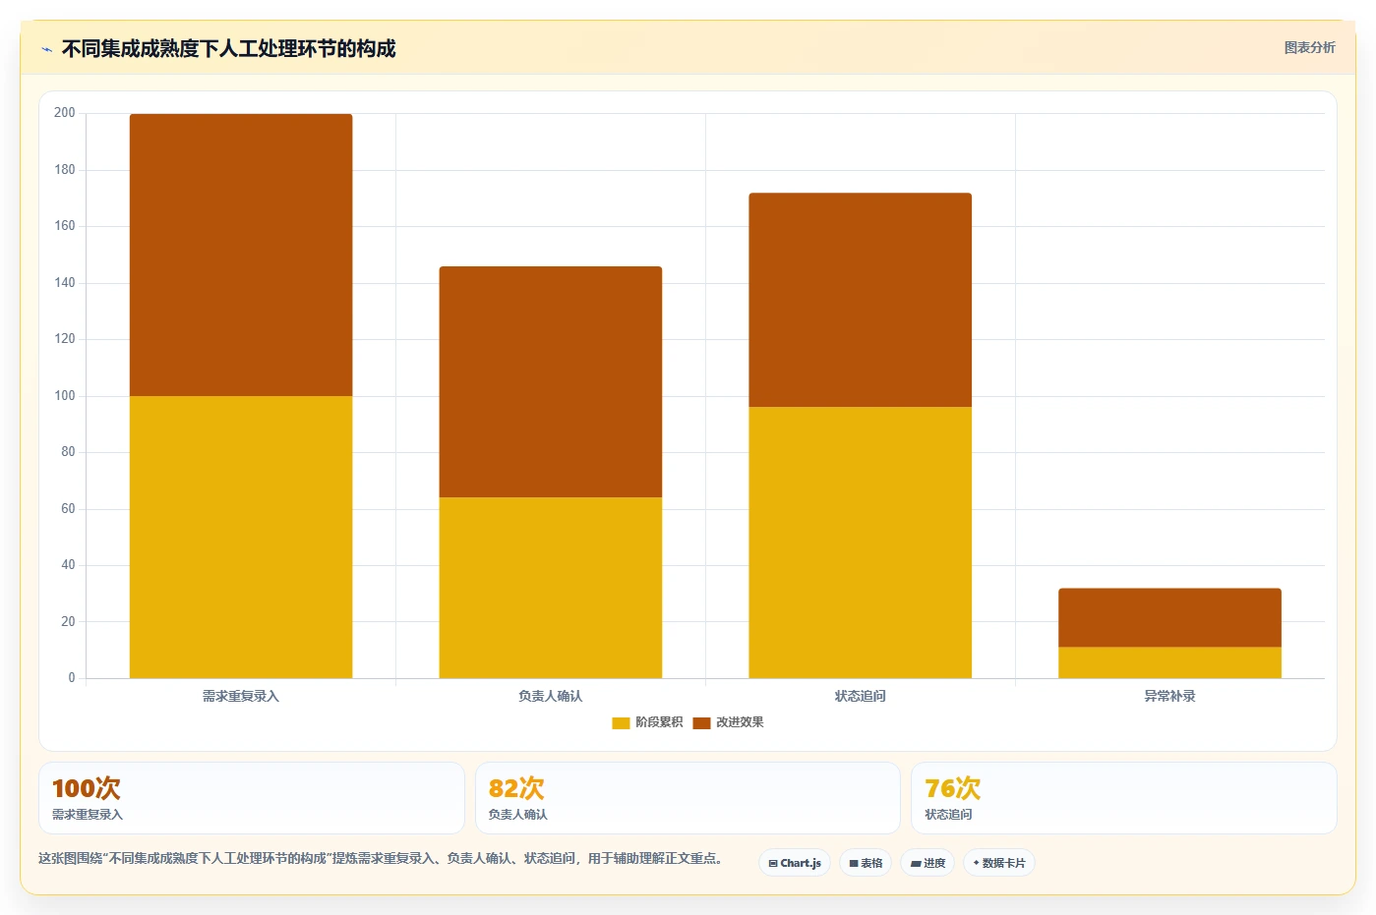
Task: Select the yellow segment of the 需求重复录入 bar
Action: tap(241, 537)
